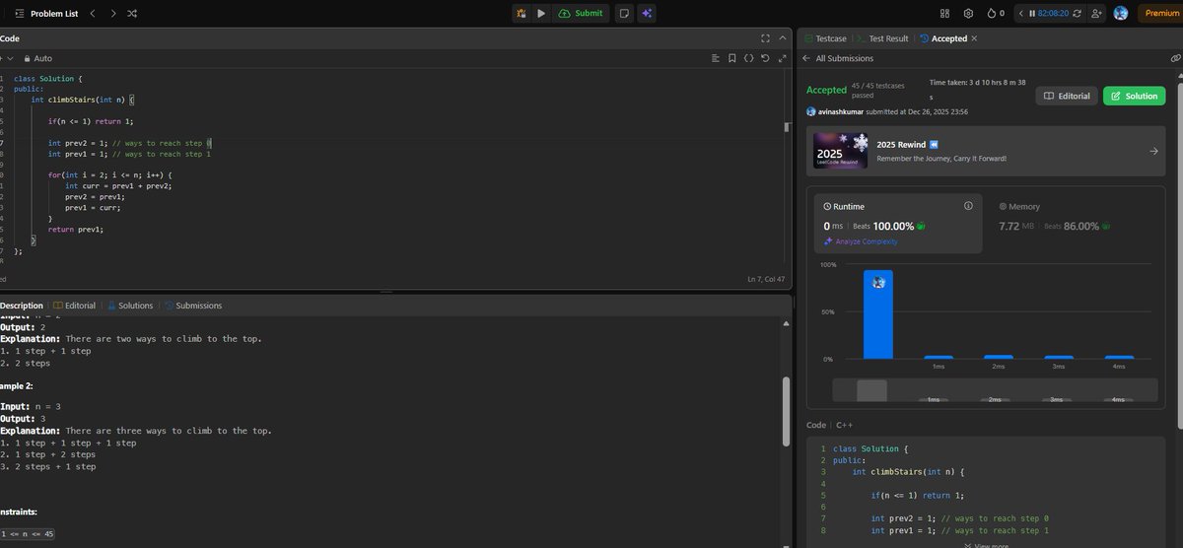Click the 'Input: n = 3' example text
The height and width of the screenshot is (548, 1183).
pyautogui.click(x=32, y=405)
